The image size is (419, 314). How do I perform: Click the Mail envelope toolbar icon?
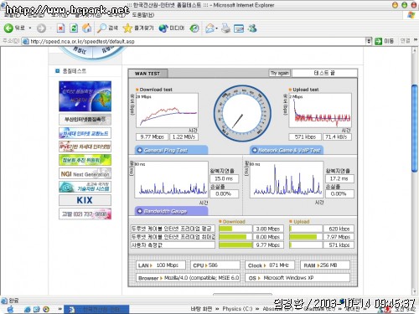click(209, 28)
